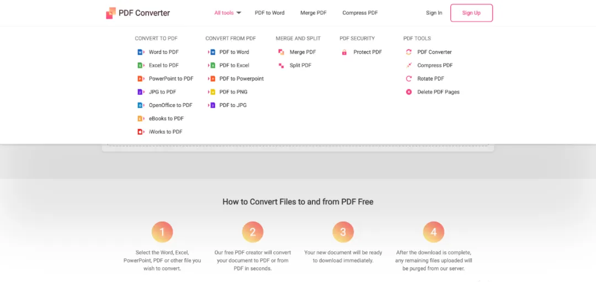Image resolution: width=596 pixels, height=282 pixels.
Task: Open PDF to Word in top navigation
Action: click(269, 13)
